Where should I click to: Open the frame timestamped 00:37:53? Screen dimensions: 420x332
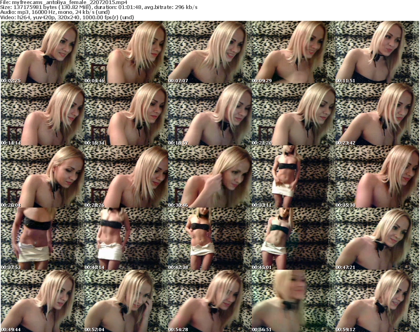(42, 239)
